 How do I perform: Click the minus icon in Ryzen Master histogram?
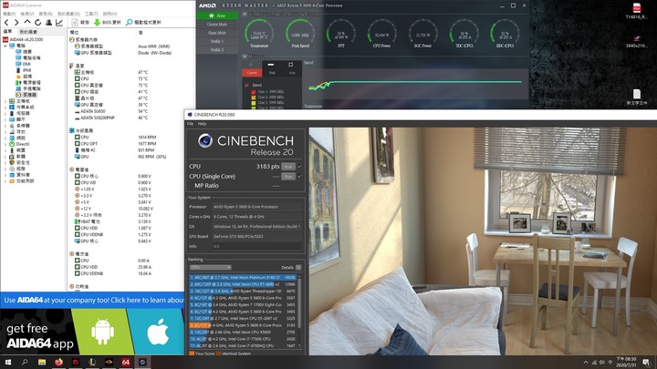pos(271,65)
